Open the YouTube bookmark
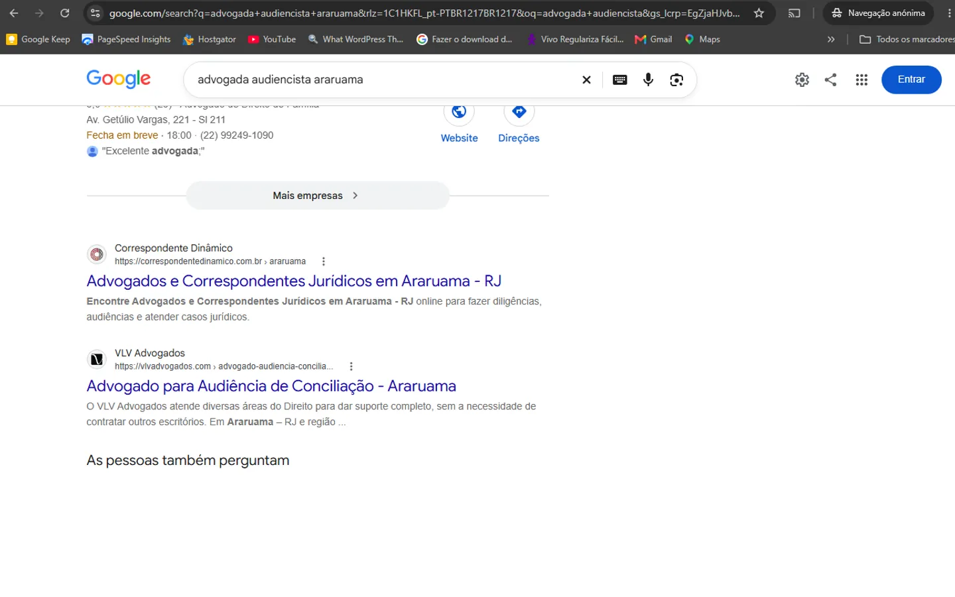 click(272, 39)
